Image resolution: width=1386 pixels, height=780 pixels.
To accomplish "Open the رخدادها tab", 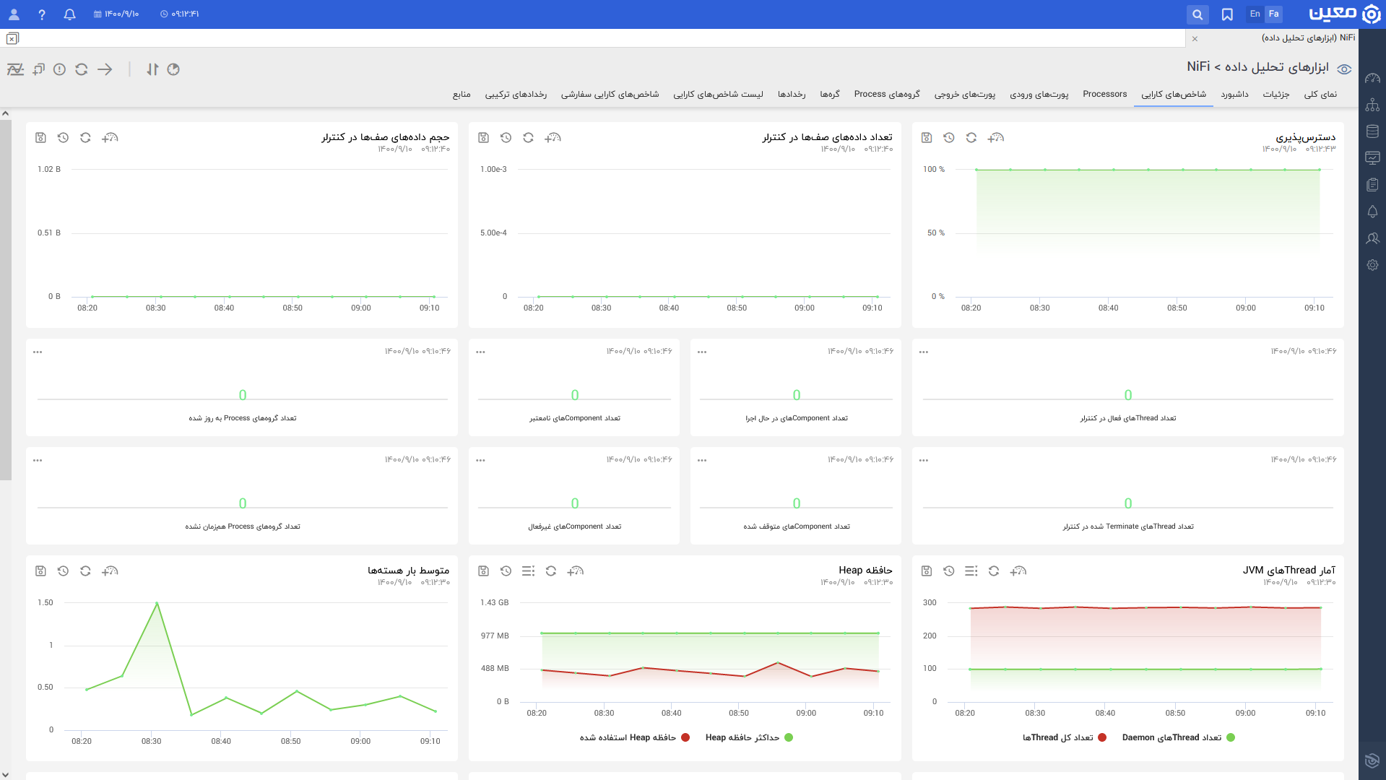I will pyautogui.click(x=792, y=95).
